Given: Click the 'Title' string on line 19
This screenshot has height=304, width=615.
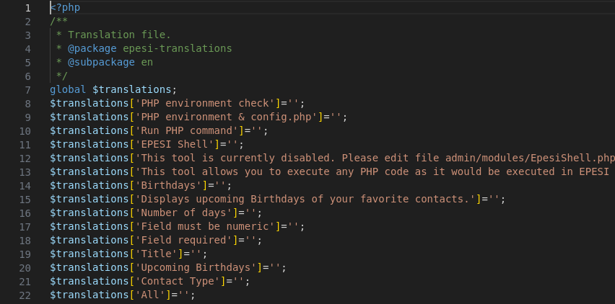Looking at the screenshot, I should pyautogui.click(x=157, y=254).
